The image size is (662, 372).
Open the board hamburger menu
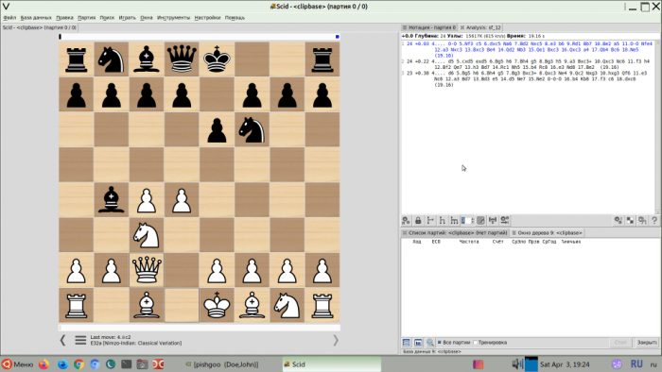pos(80,340)
